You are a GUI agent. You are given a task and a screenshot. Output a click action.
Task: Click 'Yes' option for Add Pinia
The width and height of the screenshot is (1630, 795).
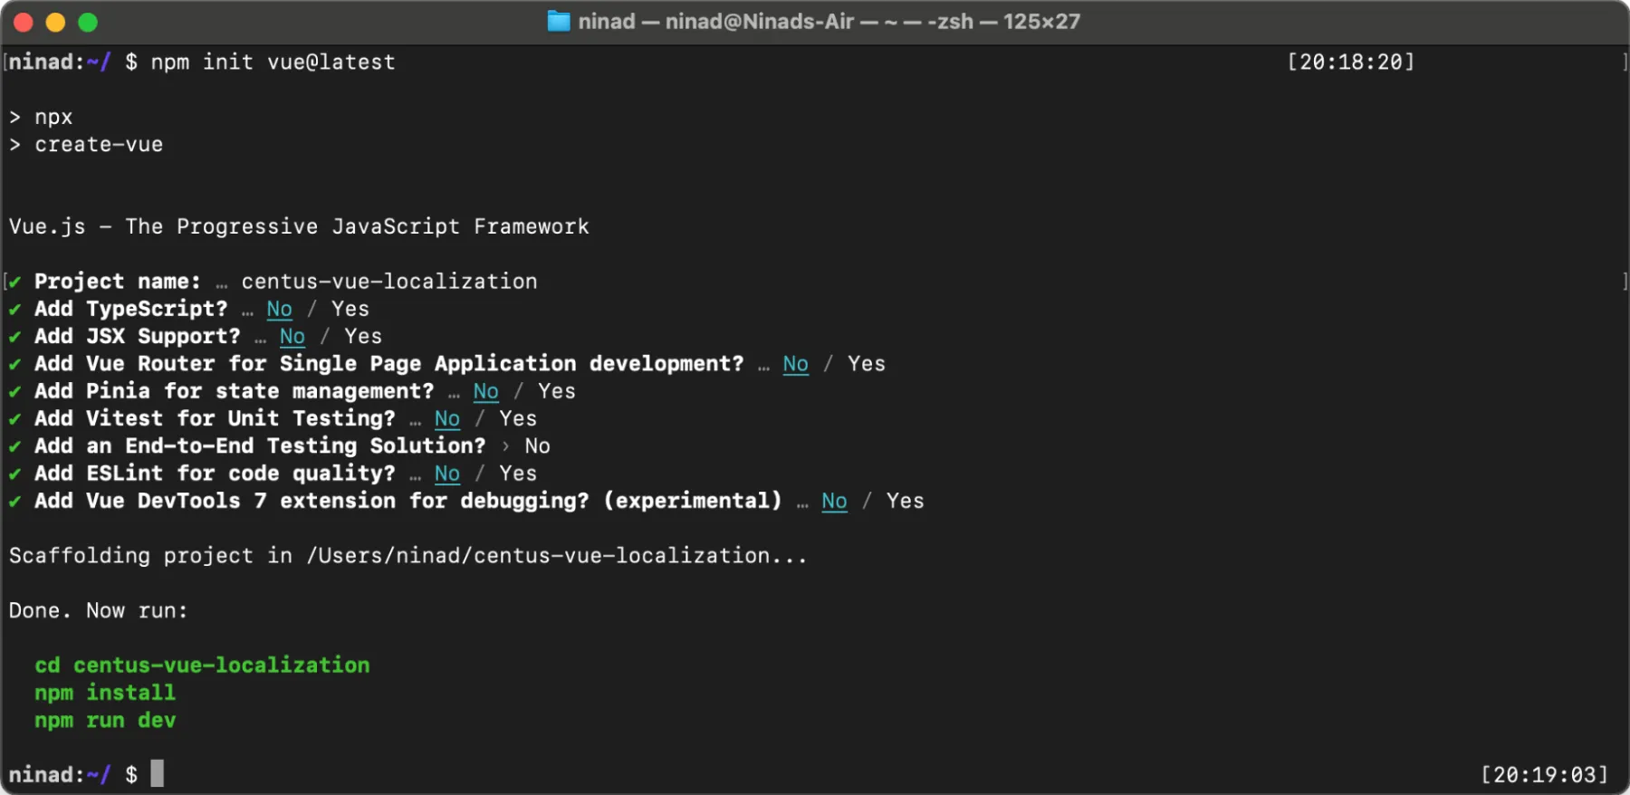[557, 391]
